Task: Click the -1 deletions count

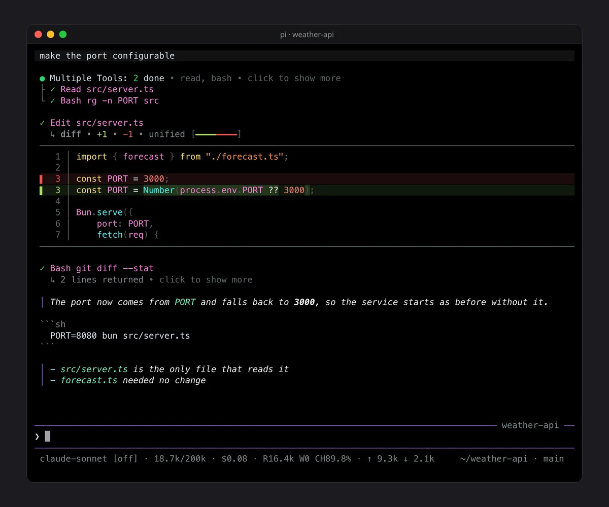Action: pyautogui.click(x=128, y=134)
